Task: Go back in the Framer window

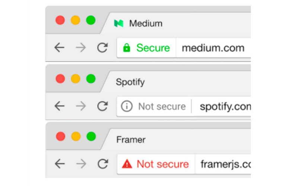Action: pyautogui.click(x=59, y=164)
